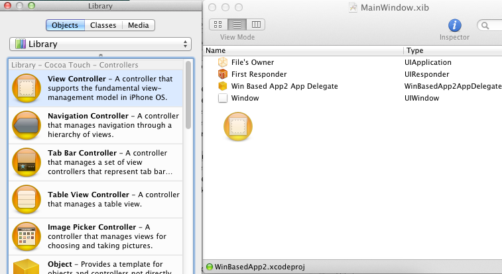
Task: Switch to the Media tab
Action: 139,25
